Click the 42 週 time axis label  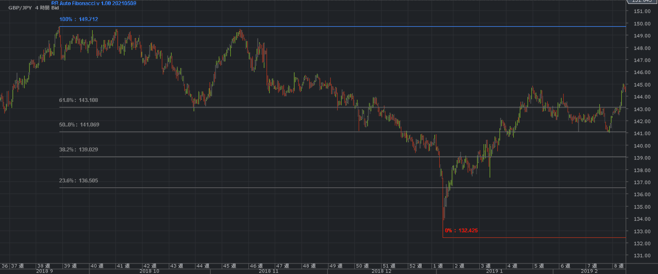pyautogui.click(x=150, y=265)
